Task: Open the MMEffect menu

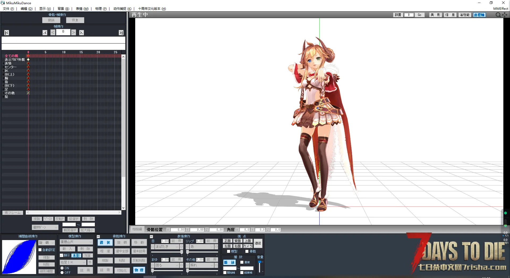Action: 500,9
